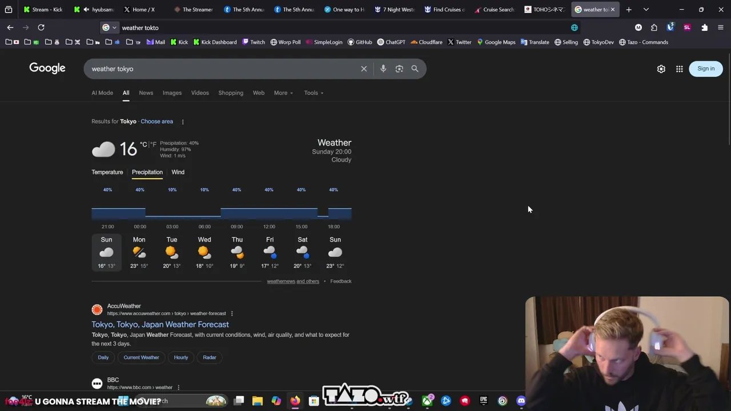
Task: Open the list all tabs dropdown
Action: 646,9
